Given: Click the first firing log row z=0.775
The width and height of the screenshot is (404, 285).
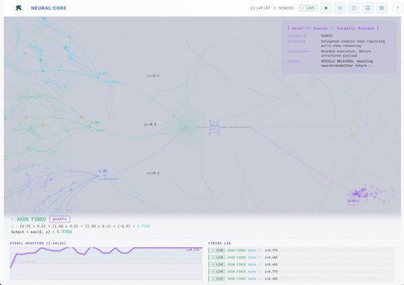Looking at the screenshot, I should pos(302,250).
